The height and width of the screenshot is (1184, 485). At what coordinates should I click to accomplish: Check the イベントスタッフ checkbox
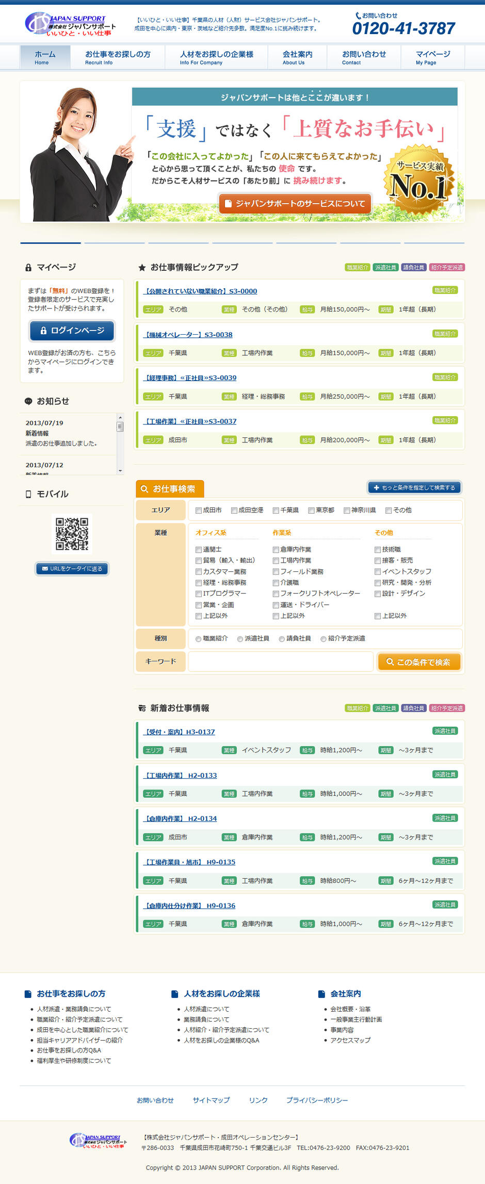coord(378,572)
